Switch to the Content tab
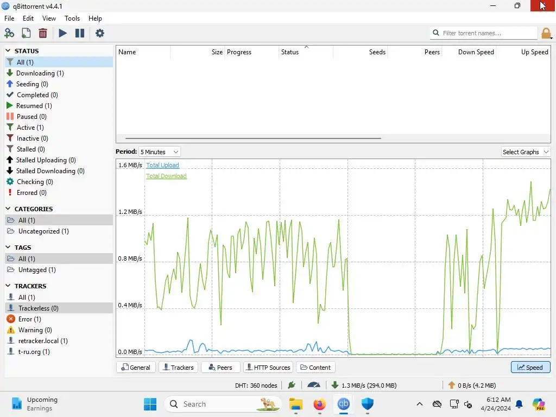556x417 pixels. tap(315, 368)
